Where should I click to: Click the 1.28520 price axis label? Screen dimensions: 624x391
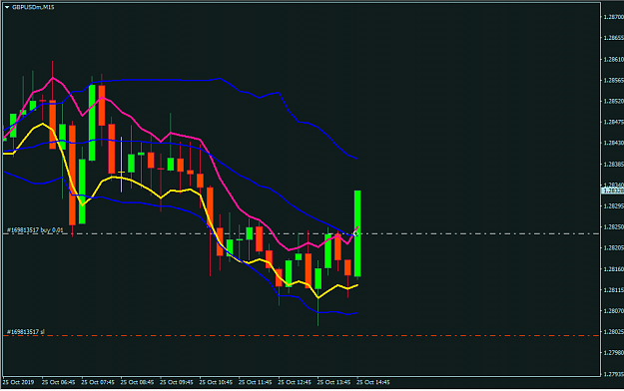coord(613,101)
